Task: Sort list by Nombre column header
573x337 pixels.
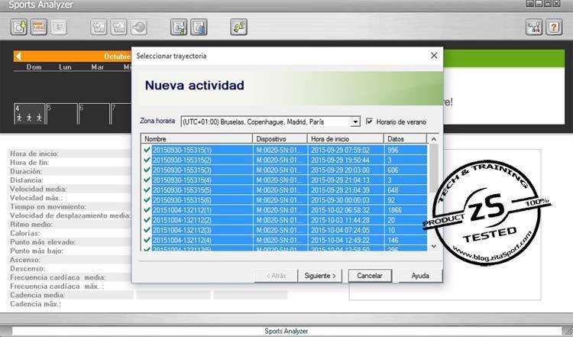Action: [x=196, y=139]
